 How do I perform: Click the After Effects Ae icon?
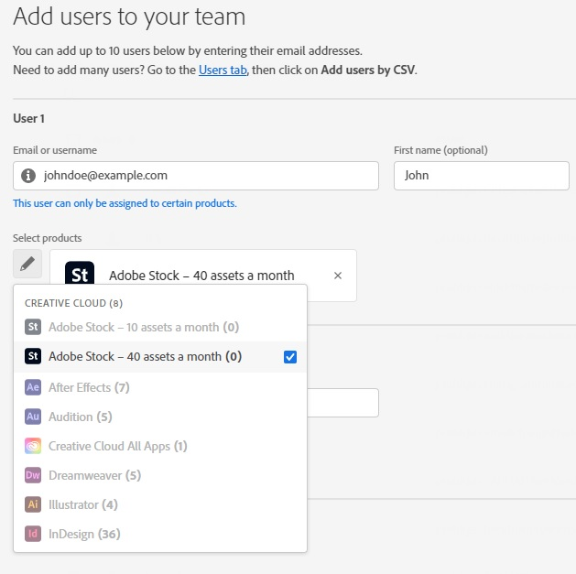[x=33, y=387]
